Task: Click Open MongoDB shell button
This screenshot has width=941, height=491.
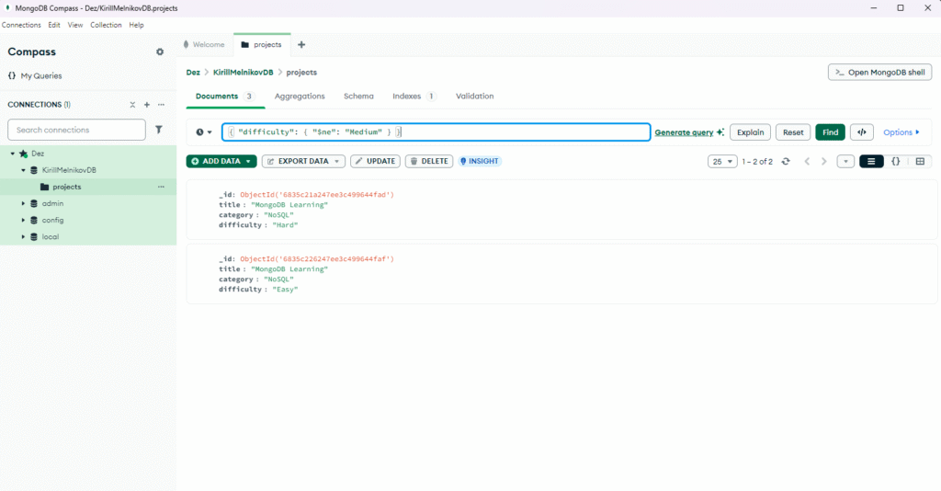Action: coord(879,72)
